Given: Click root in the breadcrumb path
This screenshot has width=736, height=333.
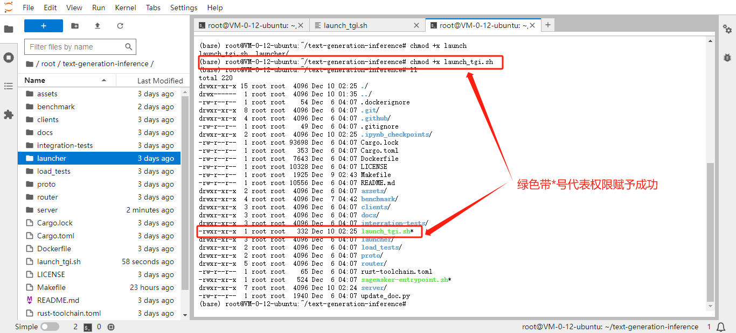Looking at the screenshot, I should (x=48, y=63).
